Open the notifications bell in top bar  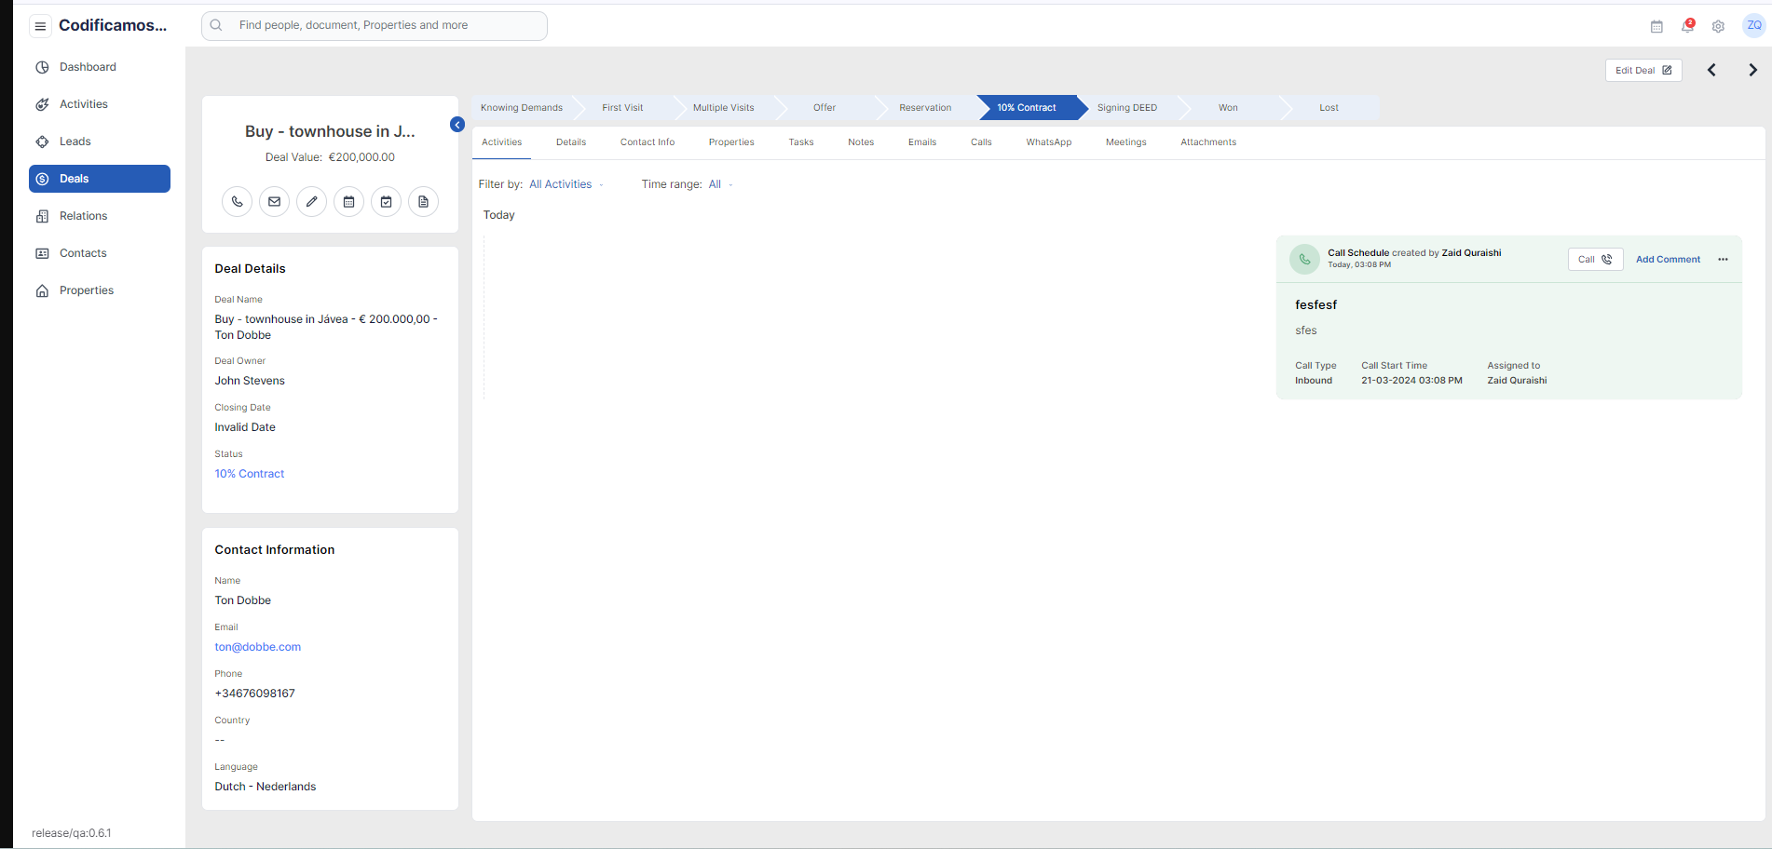(1687, 26)
